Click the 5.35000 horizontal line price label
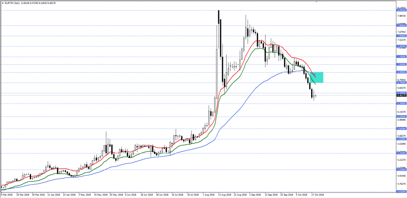This screenshot has height=198, width=407. coord(401,153)
